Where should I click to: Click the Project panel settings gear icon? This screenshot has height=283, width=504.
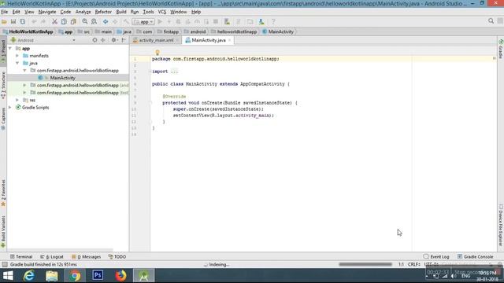(x=114, y=40)
